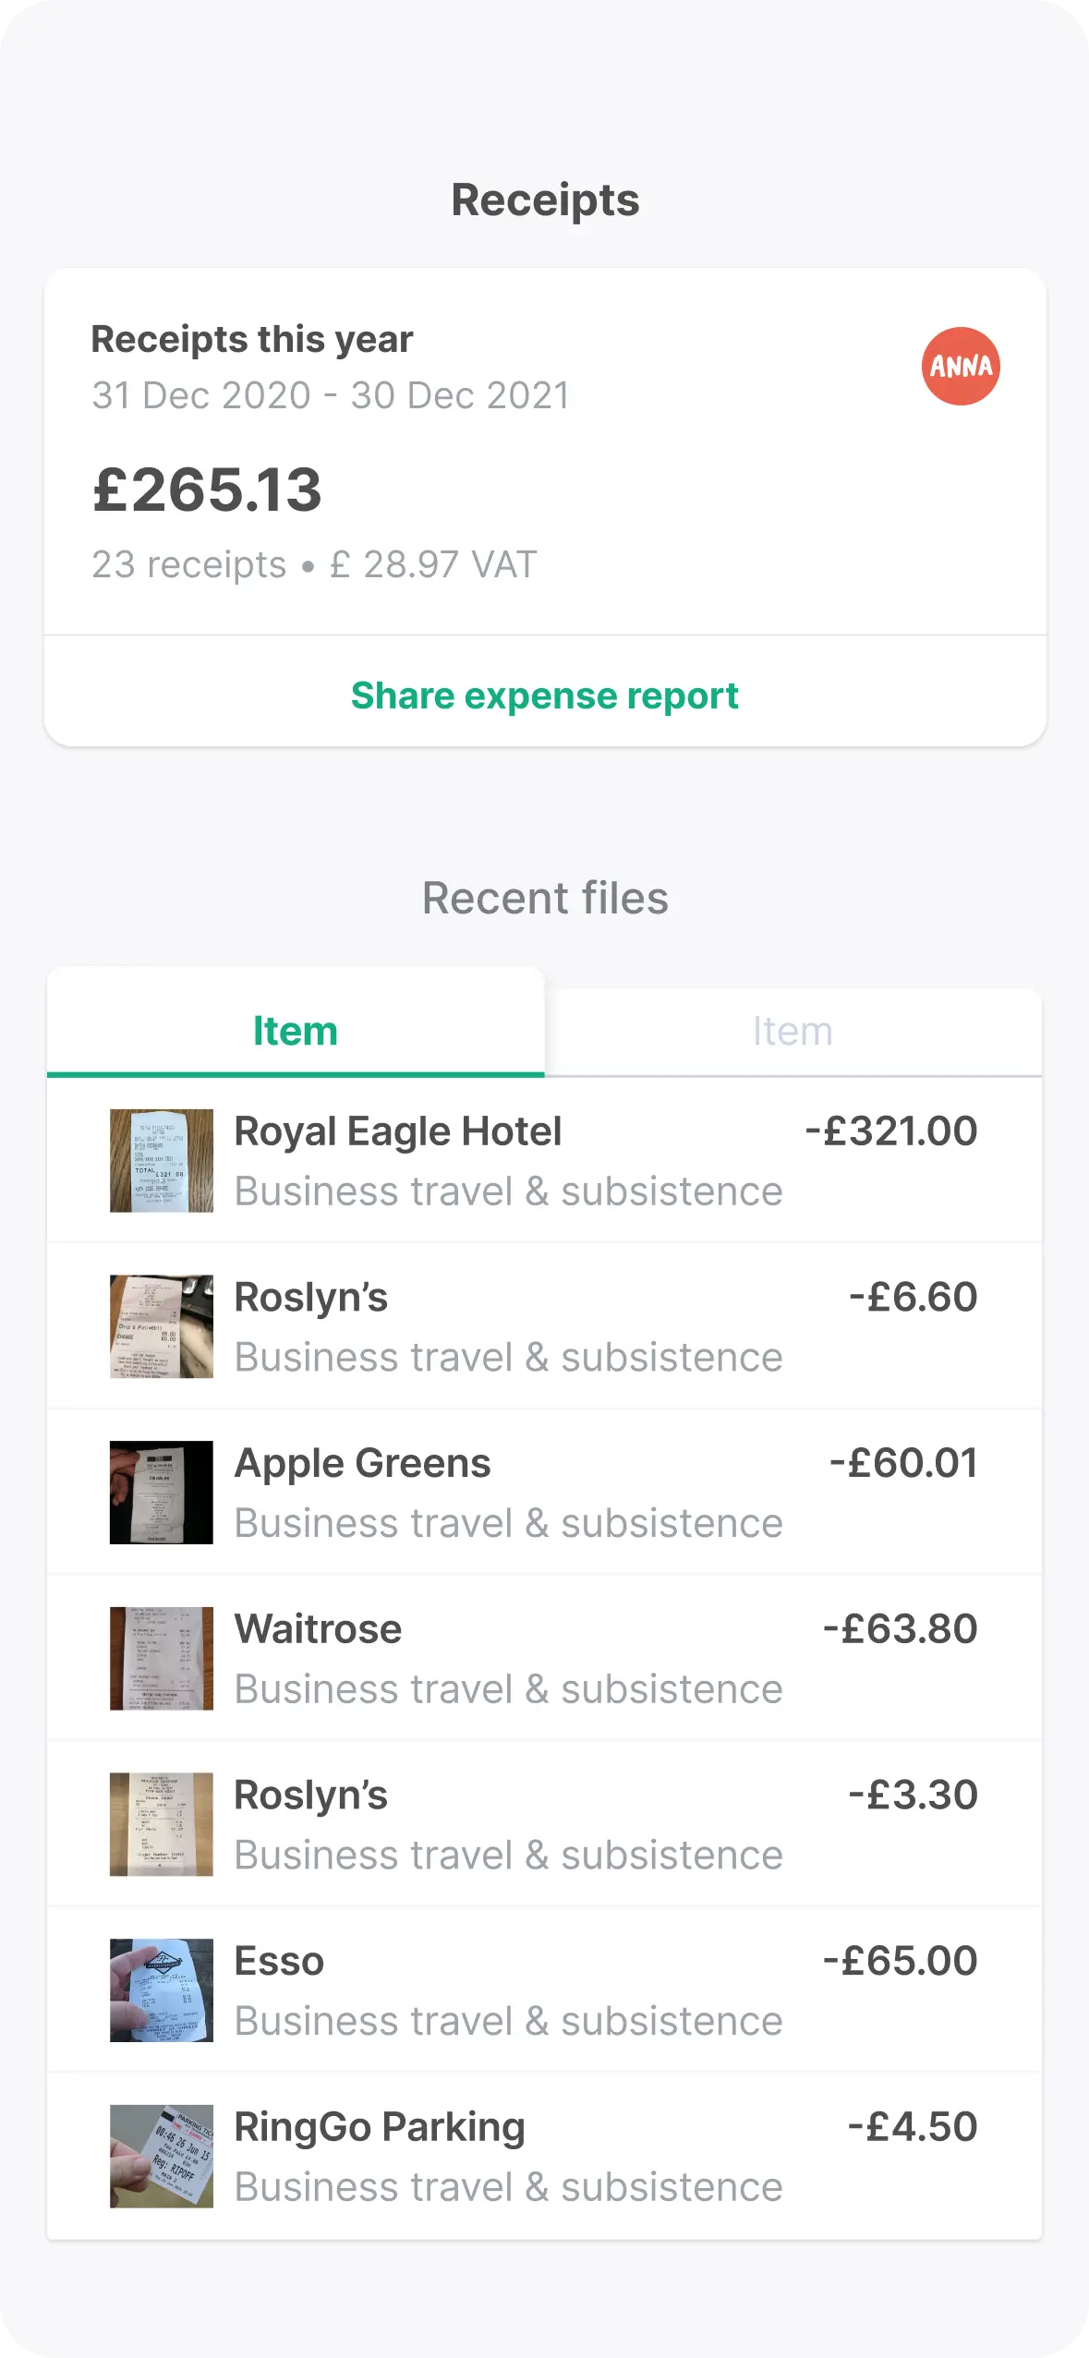Open the Roslyn's £6.60 receipt thumbnail

[x=162, y=1326]
